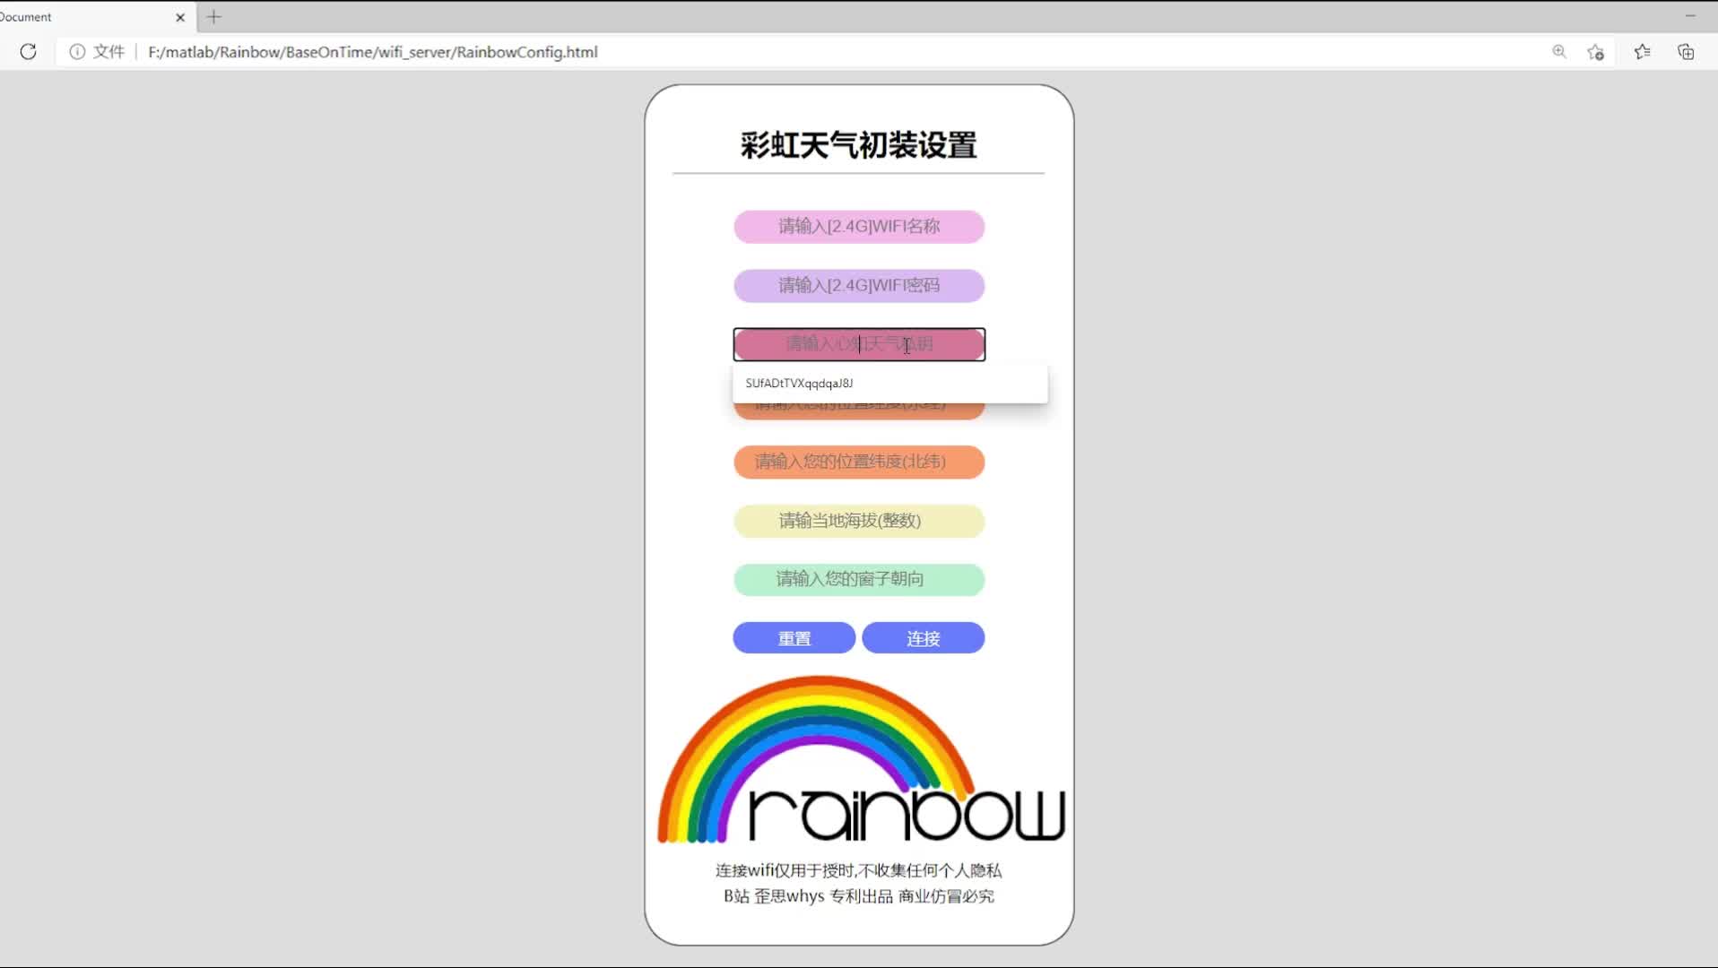Open the favorites list icon
Viewport: 1718px width, 968px height.
[x=1642, y=52]
